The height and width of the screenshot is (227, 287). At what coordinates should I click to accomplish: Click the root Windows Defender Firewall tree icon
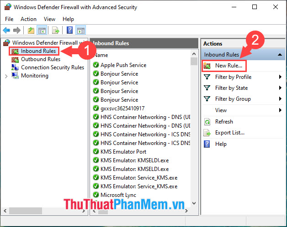click(6, 43)
